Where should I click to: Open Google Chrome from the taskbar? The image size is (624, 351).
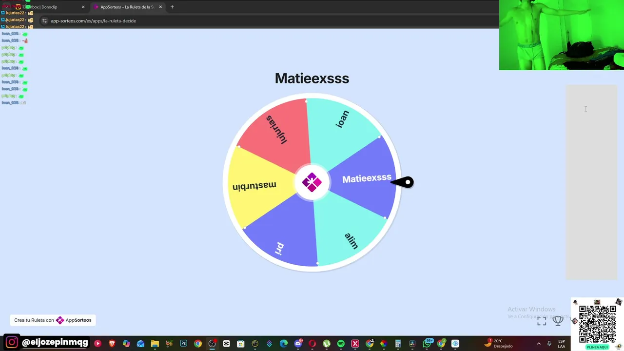tap(198, 344)
